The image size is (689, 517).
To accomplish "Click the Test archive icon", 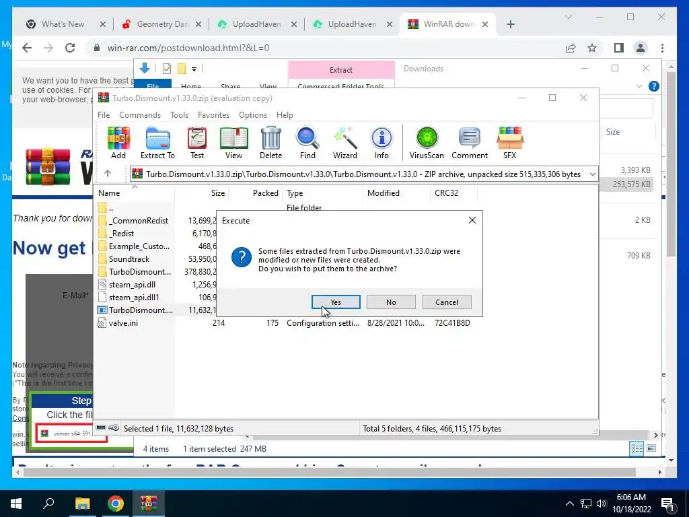I will (x=197, y=143).
